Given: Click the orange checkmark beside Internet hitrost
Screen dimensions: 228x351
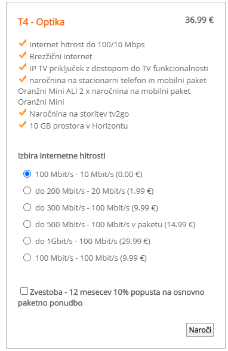Looking at the screenshot, I should click(23, 43).
